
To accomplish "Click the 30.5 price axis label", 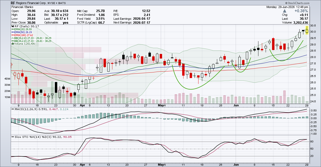I will click(313, 25).
